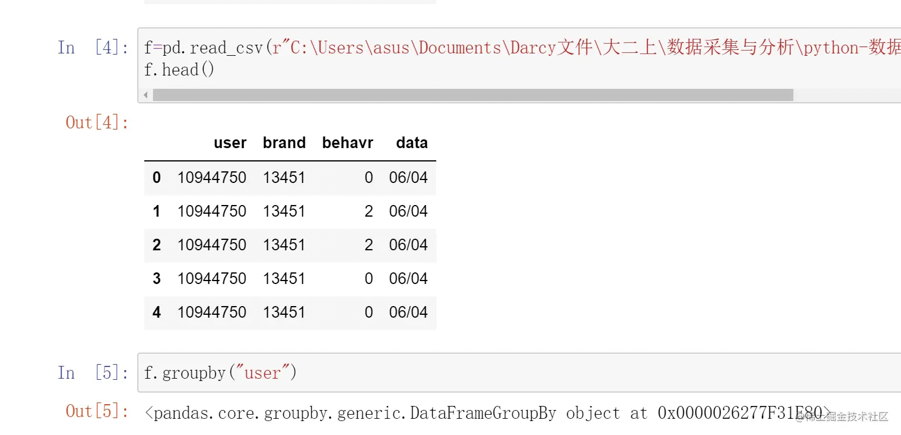Select the In [5] cell prompt
The image size is (901, 435).
tap(93, 372)
